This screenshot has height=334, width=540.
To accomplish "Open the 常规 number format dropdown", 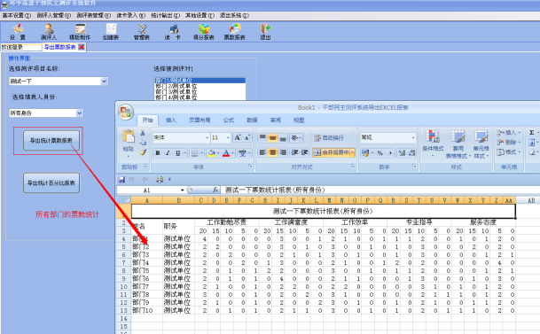I will [x=413, y=137].
